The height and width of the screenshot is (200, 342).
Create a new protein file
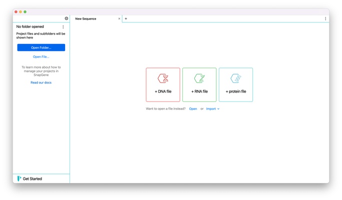coord(236,84)
